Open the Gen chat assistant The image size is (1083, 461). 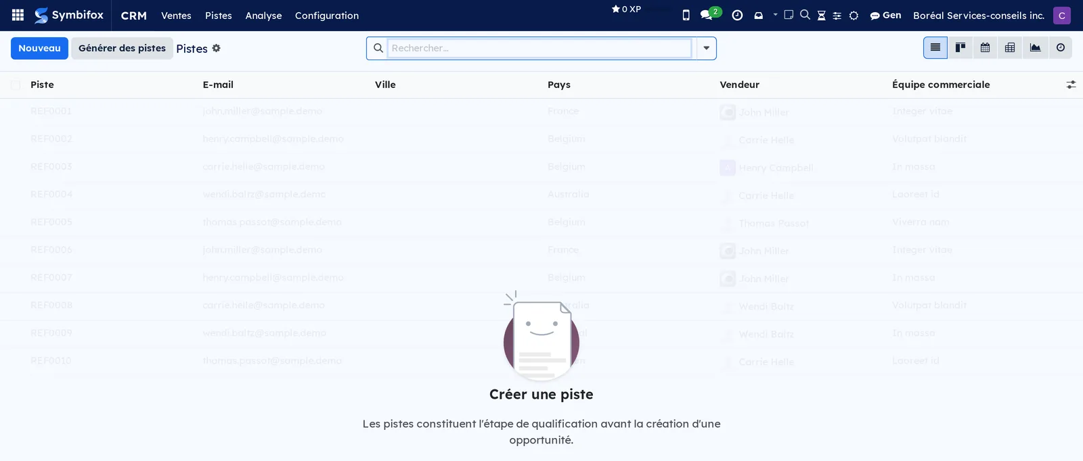tap(885, 15)
